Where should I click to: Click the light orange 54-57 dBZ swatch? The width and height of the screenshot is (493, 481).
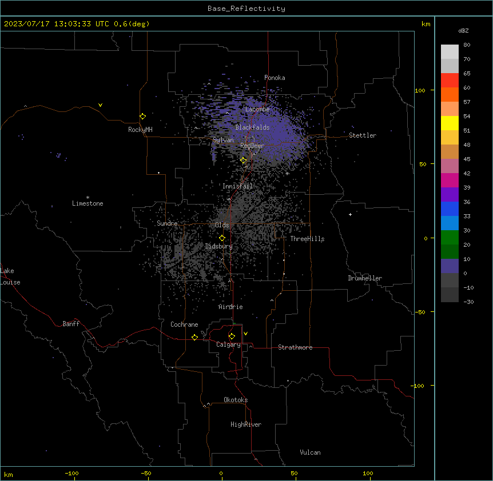[450, 109]
